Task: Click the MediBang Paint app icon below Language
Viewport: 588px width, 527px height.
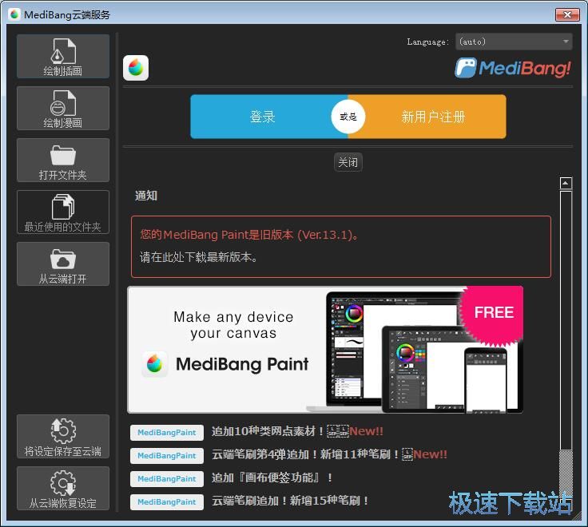Action: (136, 68)
